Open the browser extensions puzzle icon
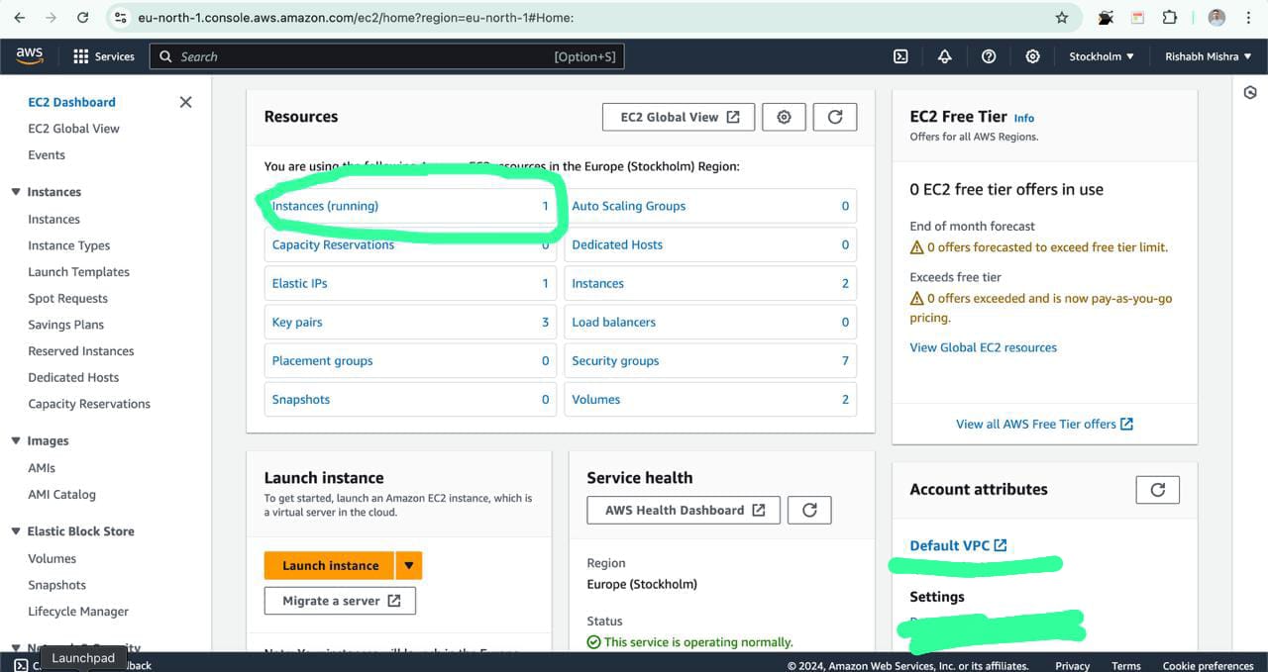Screen dimensions: 1268x672 (x=1170, y=18)
